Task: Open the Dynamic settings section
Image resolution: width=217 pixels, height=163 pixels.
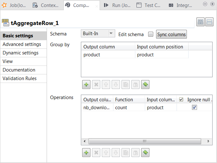Action: [21, 53]
